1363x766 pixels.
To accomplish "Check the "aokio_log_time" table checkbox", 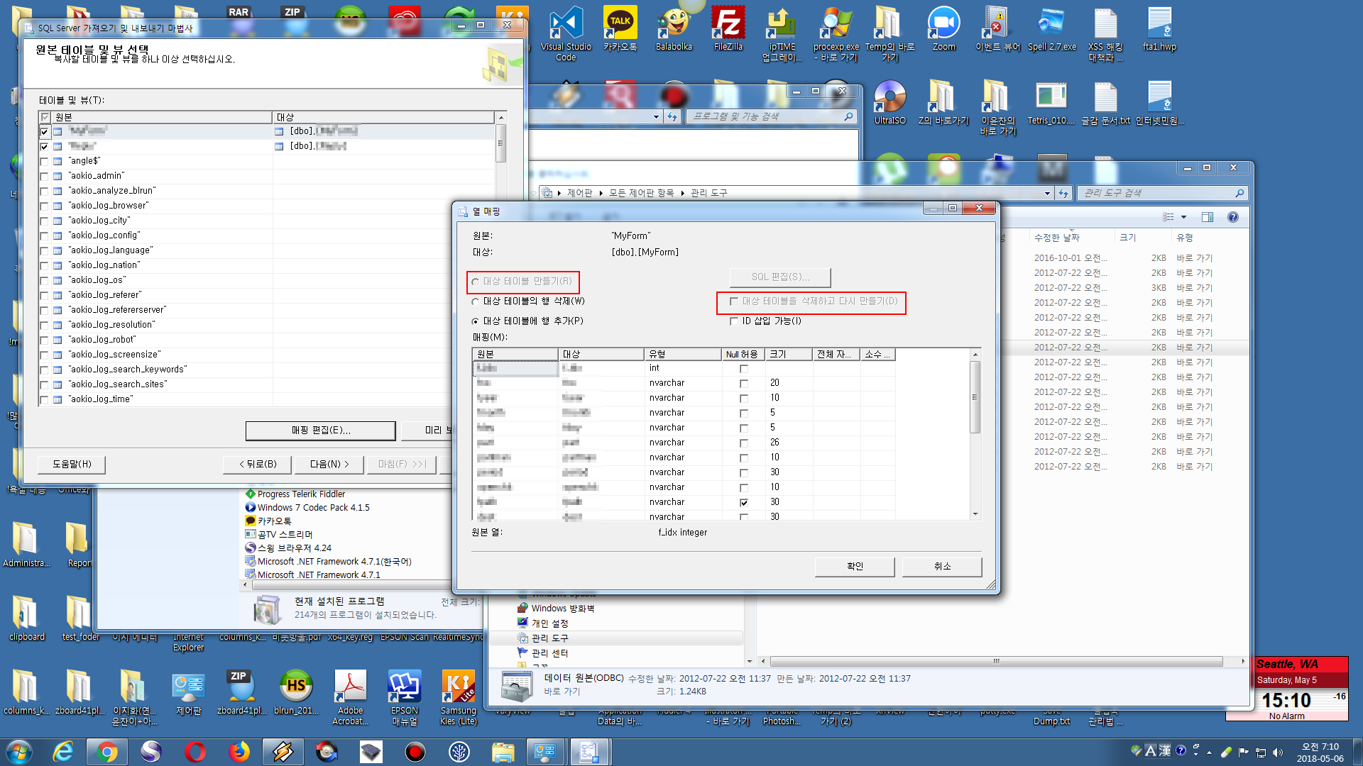I will pyautogui.click(x=44, y=399).
